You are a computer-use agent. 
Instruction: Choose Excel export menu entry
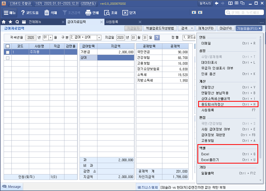pos(228,154)
